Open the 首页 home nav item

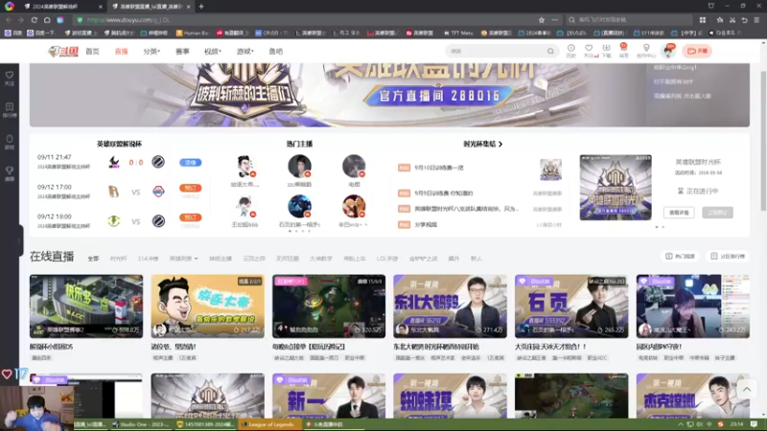click(92, 52)
